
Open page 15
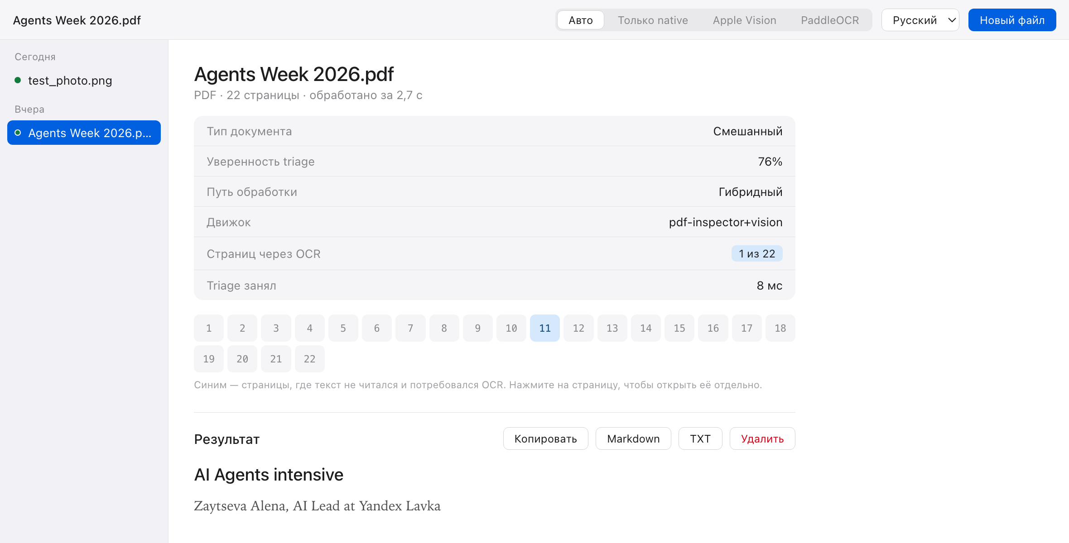[679, 328]
